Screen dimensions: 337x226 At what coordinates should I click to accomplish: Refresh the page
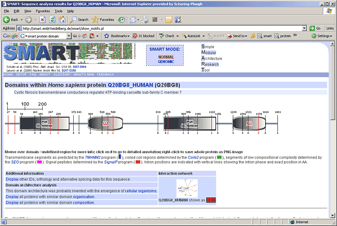[52, 20]
